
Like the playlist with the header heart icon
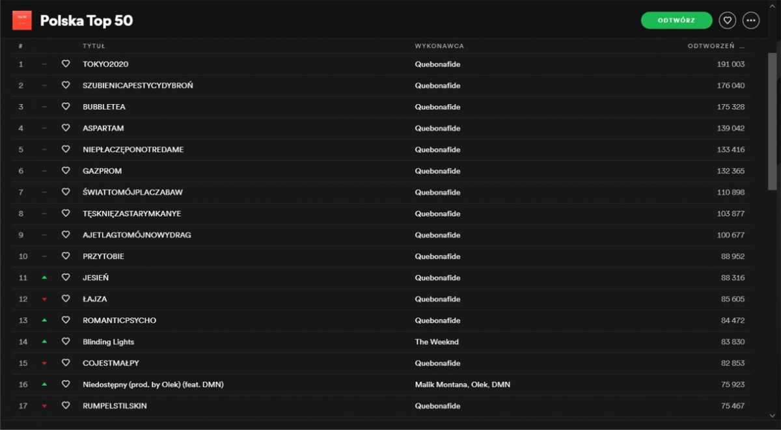(x=727, y=21)
